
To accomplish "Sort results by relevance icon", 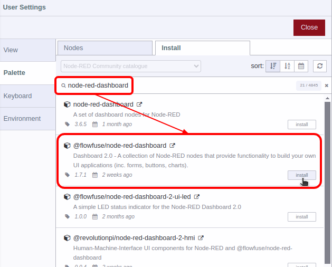I will 273,66.
